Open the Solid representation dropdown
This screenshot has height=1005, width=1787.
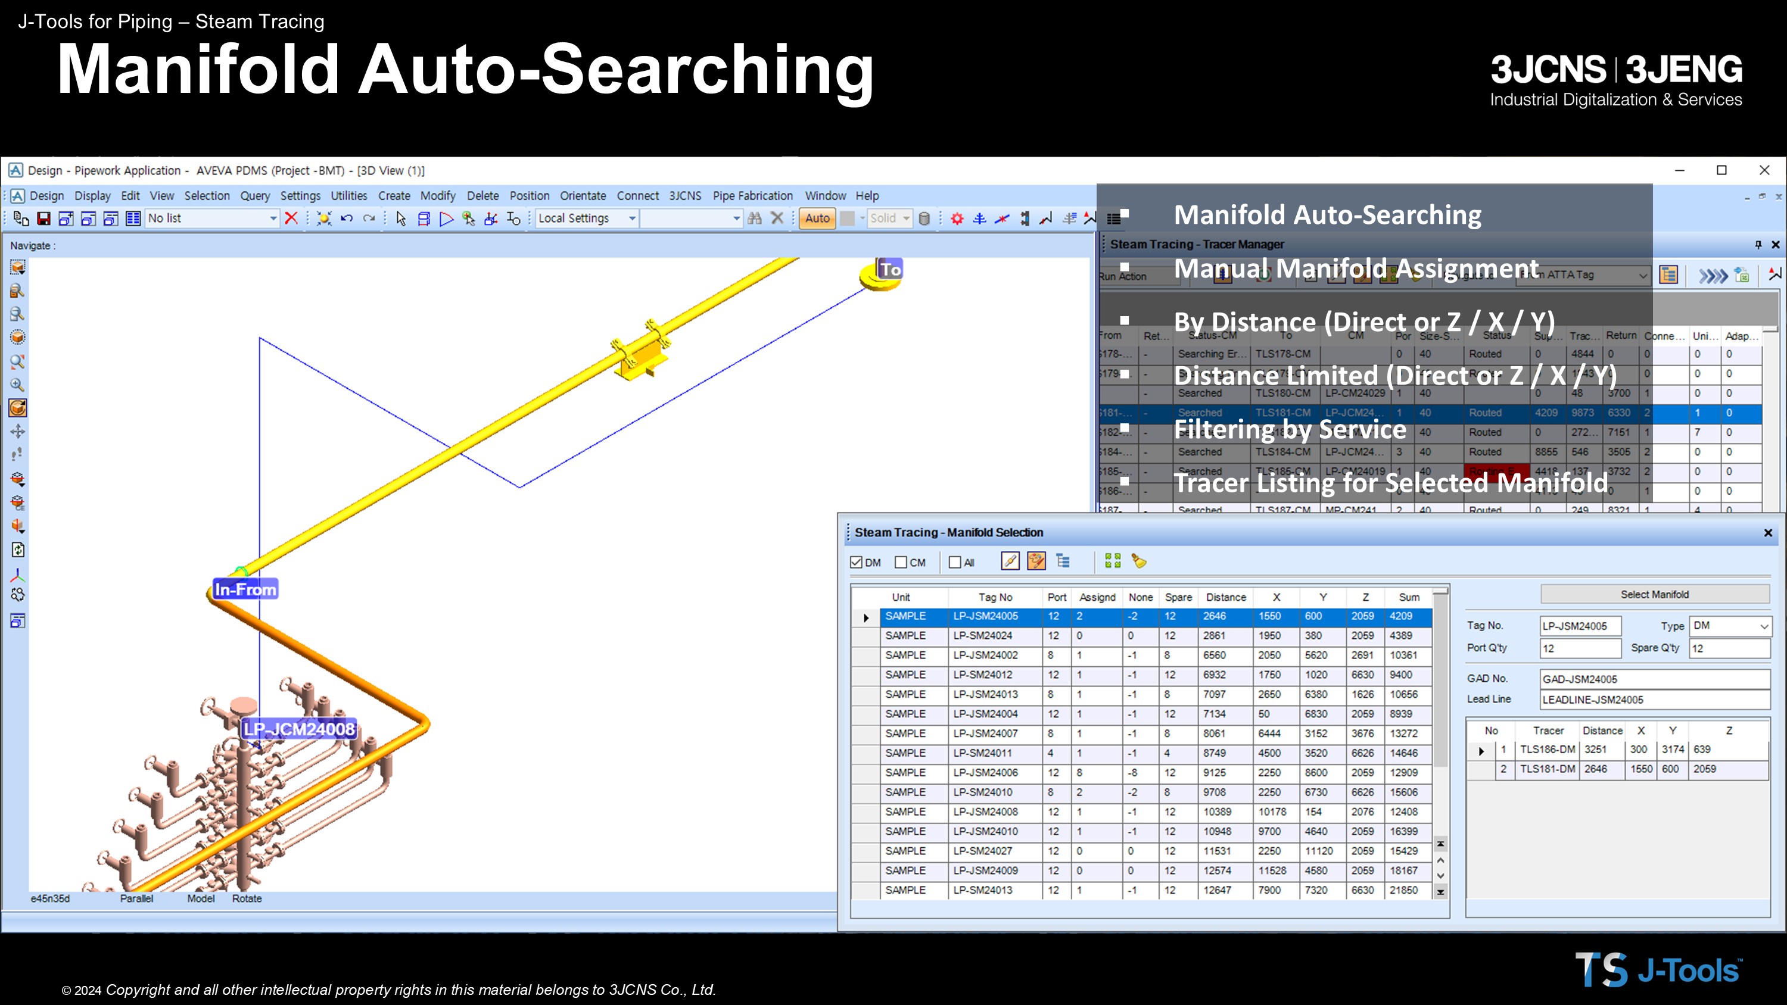click(906, 219)
